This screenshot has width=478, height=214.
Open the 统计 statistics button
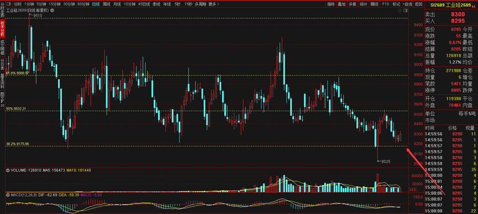click(364, 4)
